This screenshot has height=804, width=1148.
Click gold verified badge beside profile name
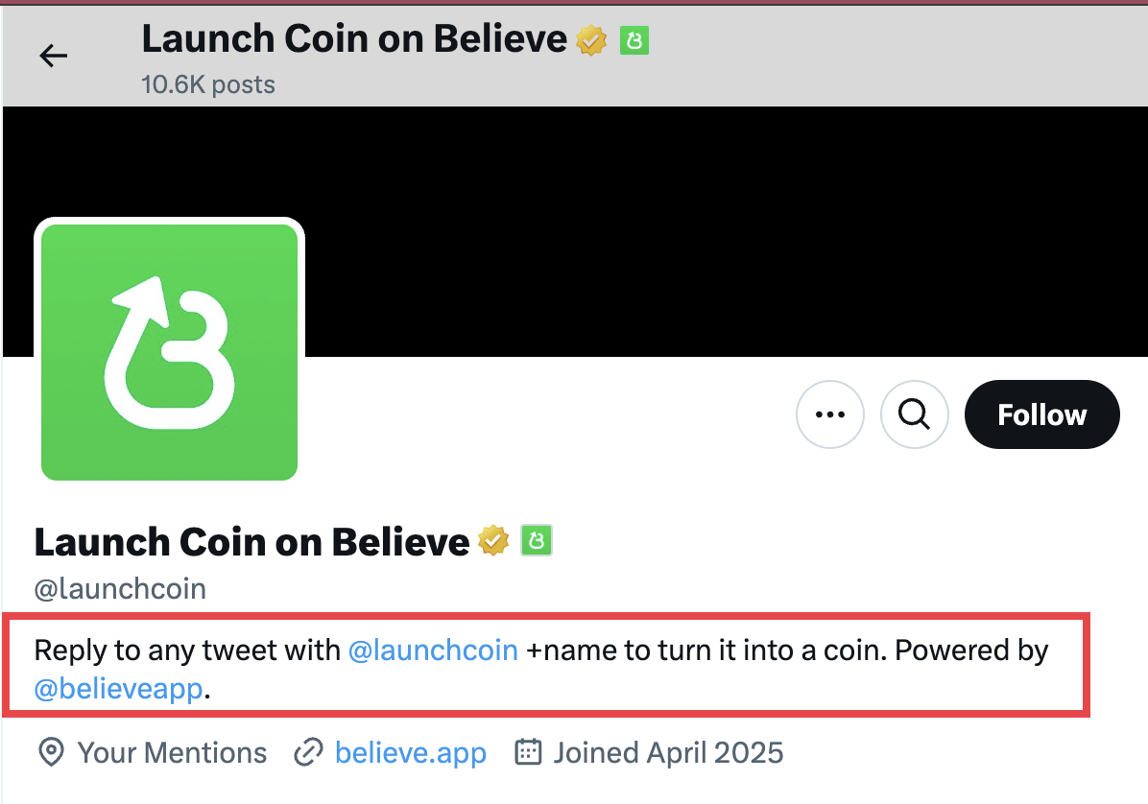(493, 541)
